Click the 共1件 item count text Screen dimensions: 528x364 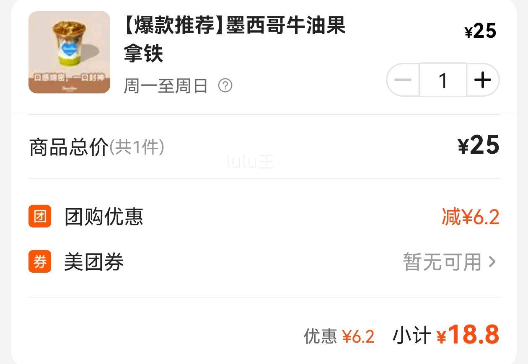pos(137,147)
